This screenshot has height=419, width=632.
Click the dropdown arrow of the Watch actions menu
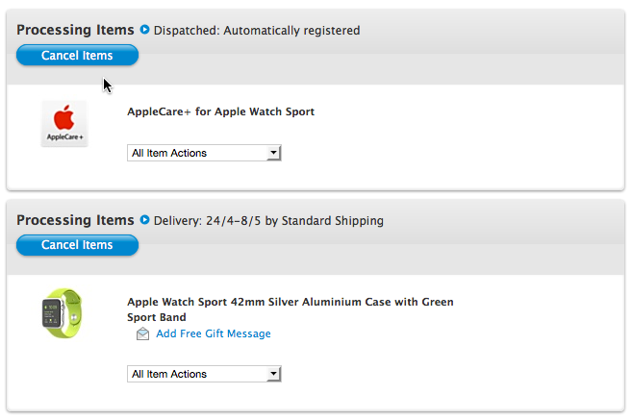click(274, 374)
